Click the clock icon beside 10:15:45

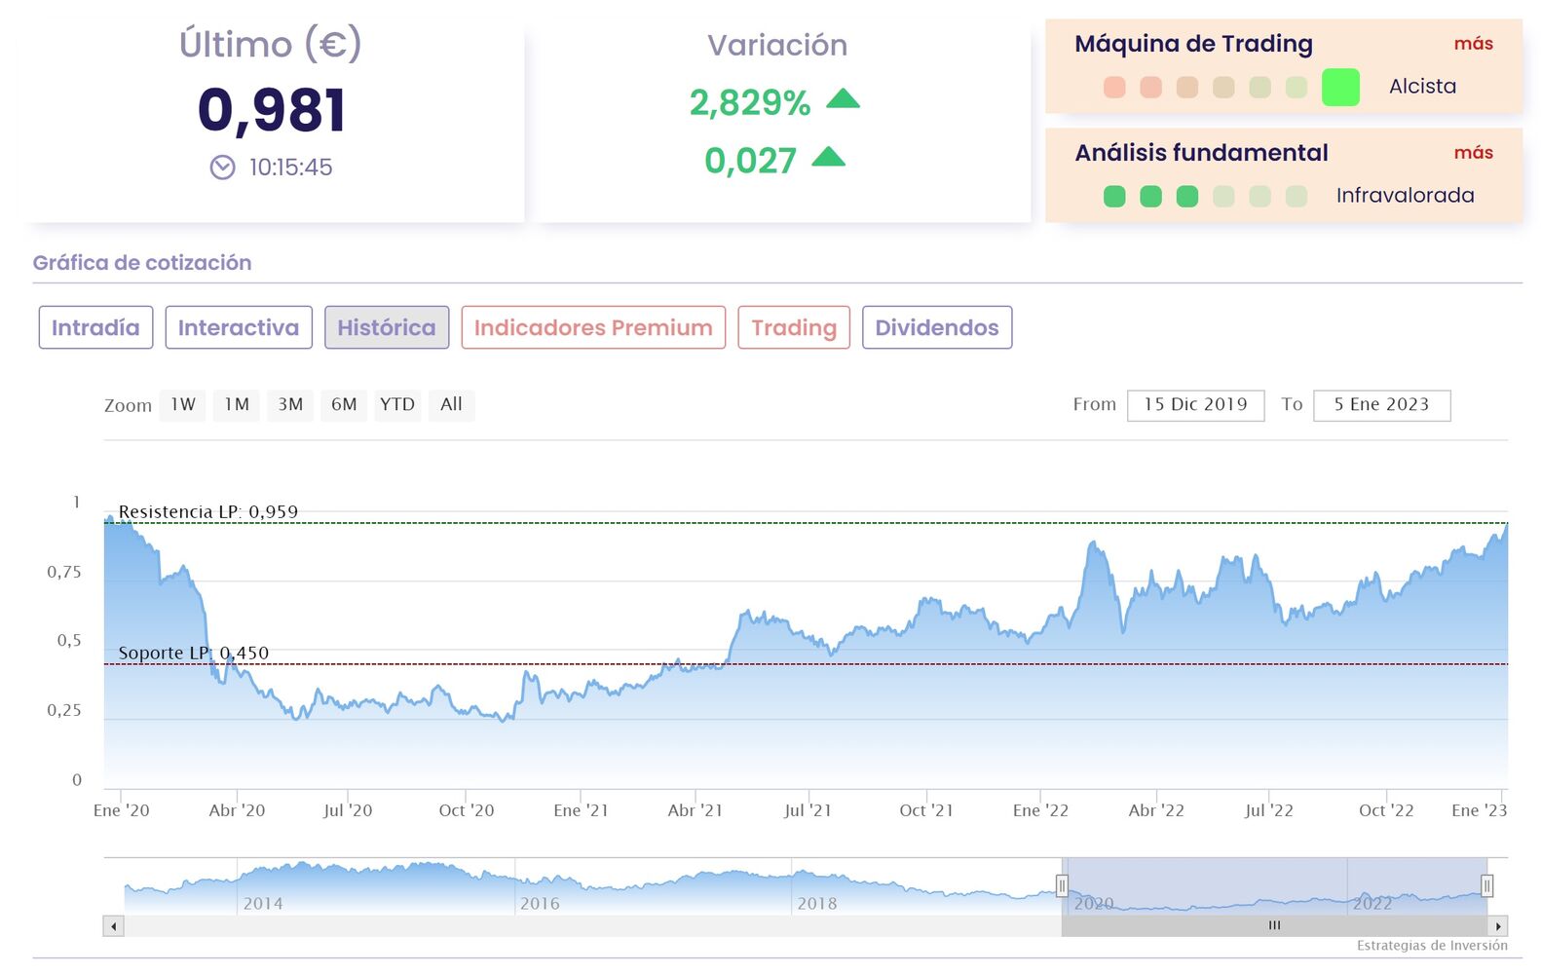(222, 168)
